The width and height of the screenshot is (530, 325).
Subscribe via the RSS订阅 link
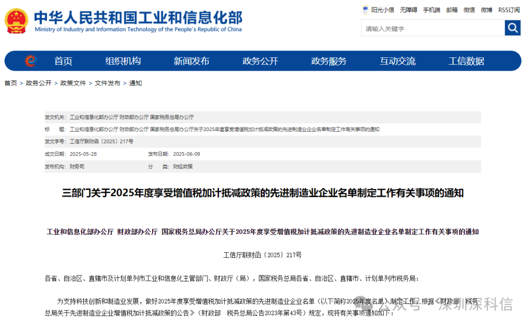[508, 9]
